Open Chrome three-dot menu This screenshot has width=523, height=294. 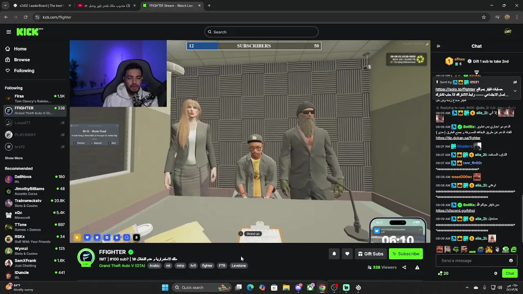pyautogui.click(x=517, y=17)
